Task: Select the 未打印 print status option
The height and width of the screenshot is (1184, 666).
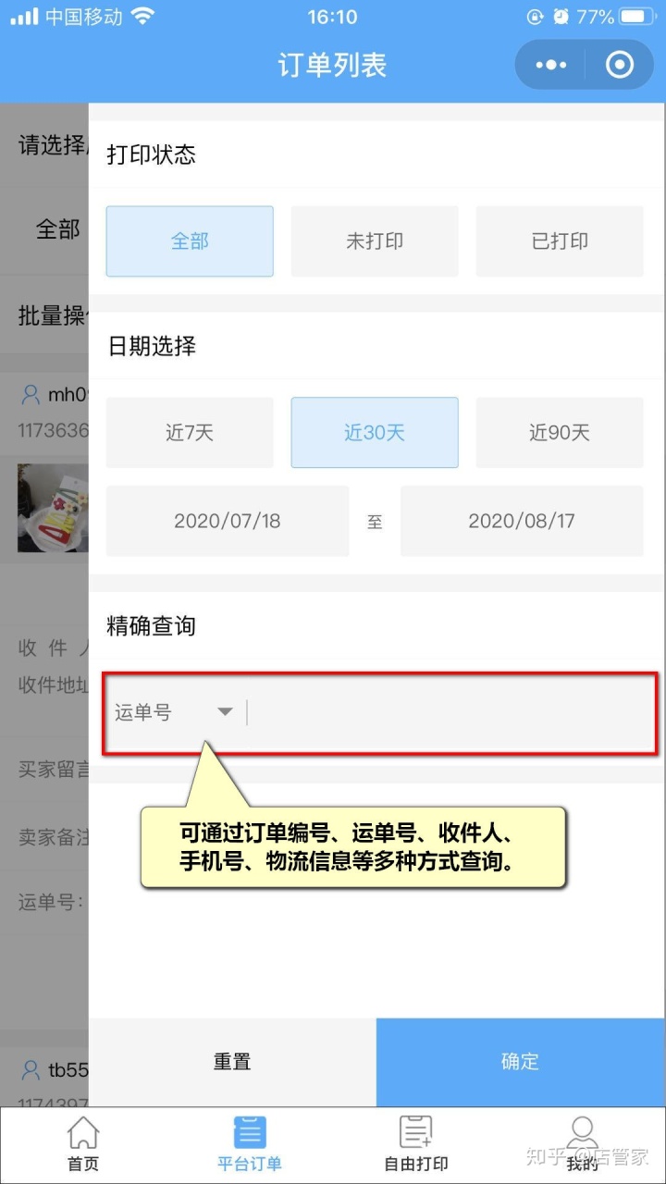Action: coord(375,241)
